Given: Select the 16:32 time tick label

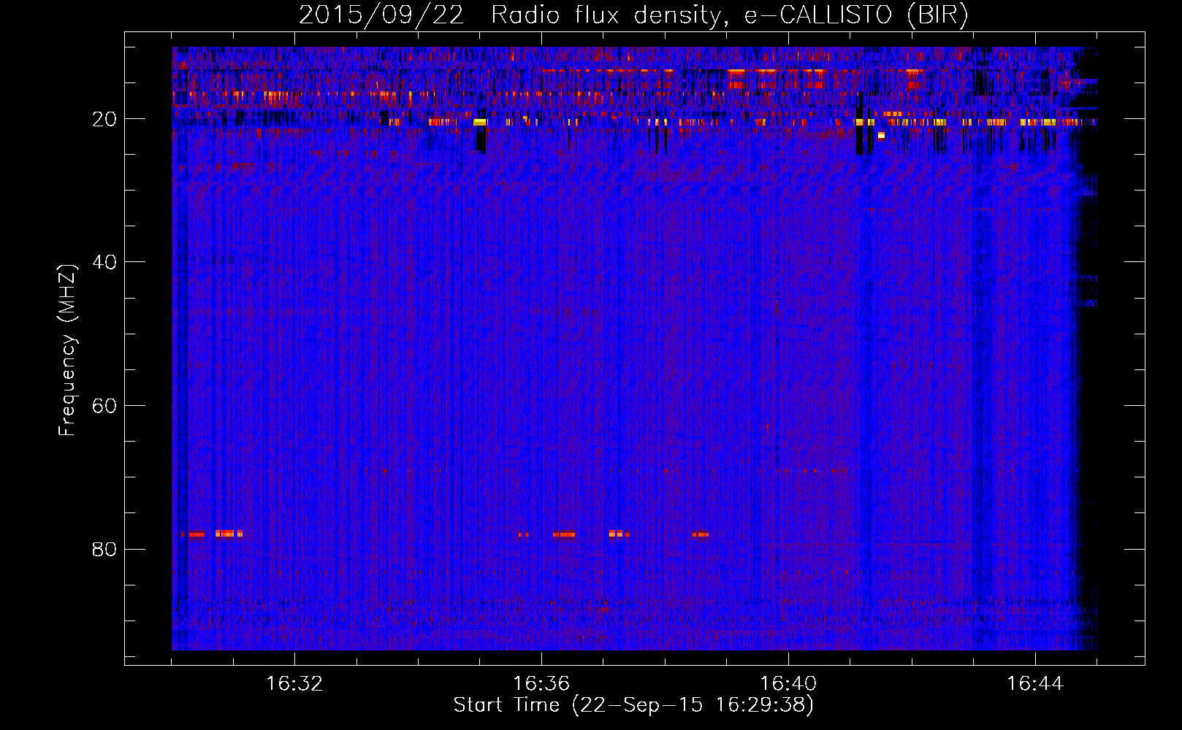Looking at the screenshot, I should 294,684.
